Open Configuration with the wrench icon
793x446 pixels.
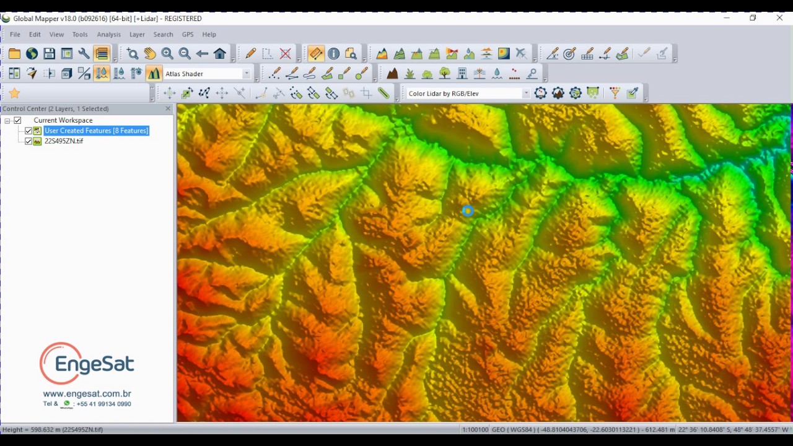point(84,54)
